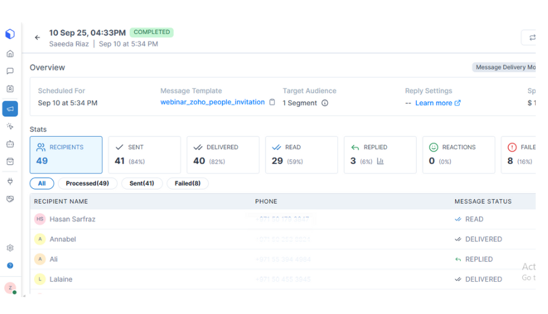Image resolution: width=548 pixels, height=314 pixels.
Task: Follow the Learn more link
Action: [438, 103]
